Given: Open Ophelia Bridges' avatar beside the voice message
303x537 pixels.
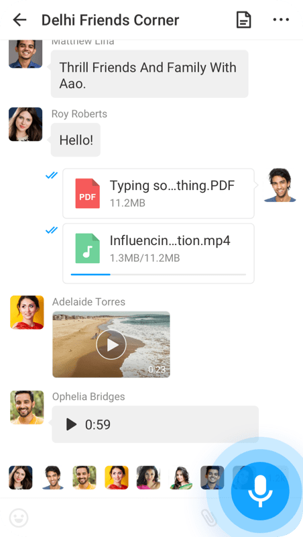Looking at the screenshot, I should [x=27, y=407].
